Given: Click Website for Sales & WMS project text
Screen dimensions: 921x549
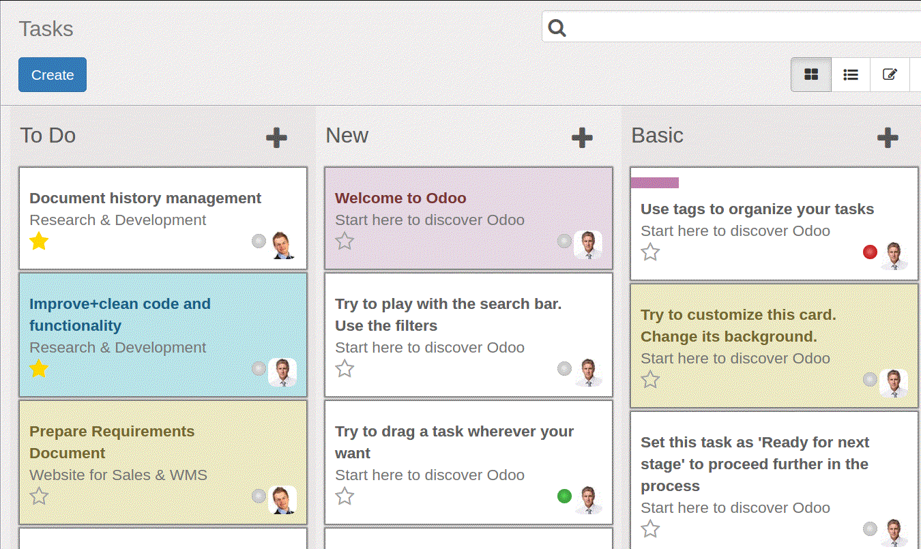Looking at the screenshot, I should (x=118, y=475).
